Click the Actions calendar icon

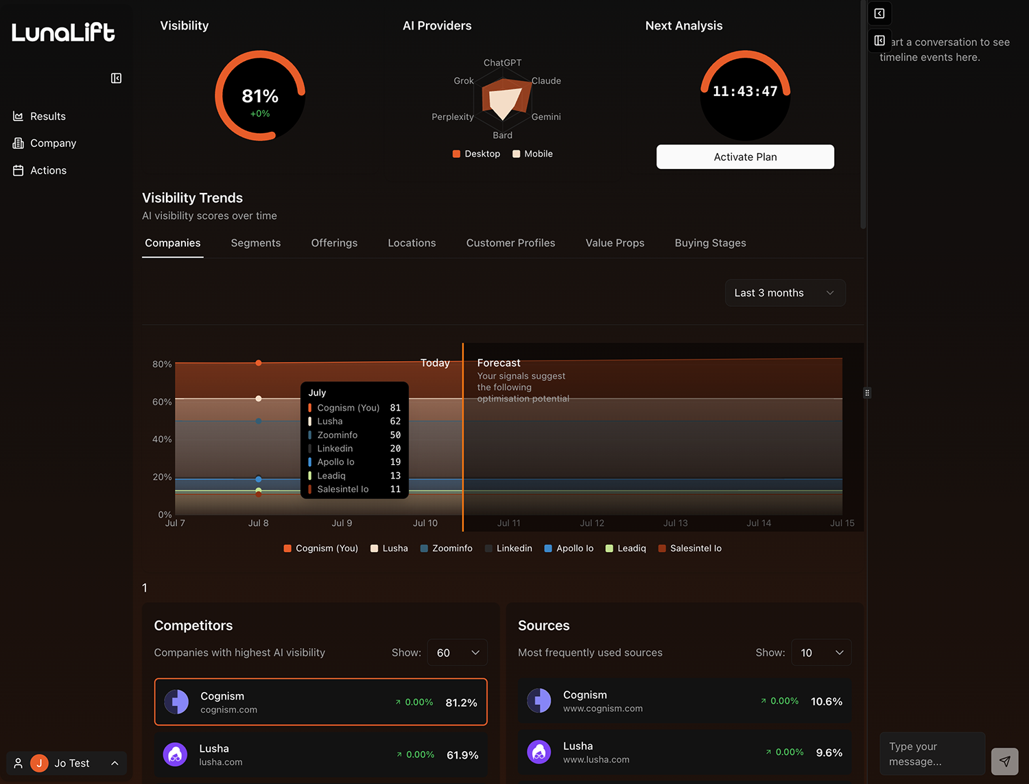coord(19,170)
